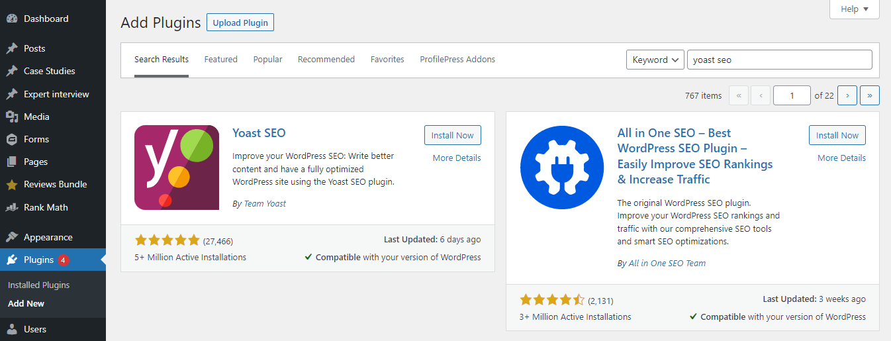891x341 pixels.
Task: Click the Rank Math chart icon
Action: pos(12,207)
